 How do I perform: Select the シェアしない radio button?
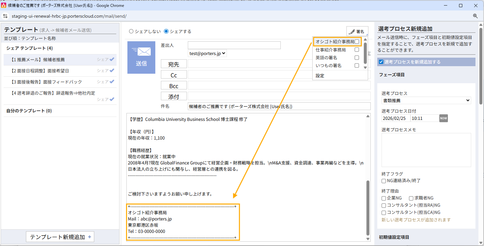131,31
